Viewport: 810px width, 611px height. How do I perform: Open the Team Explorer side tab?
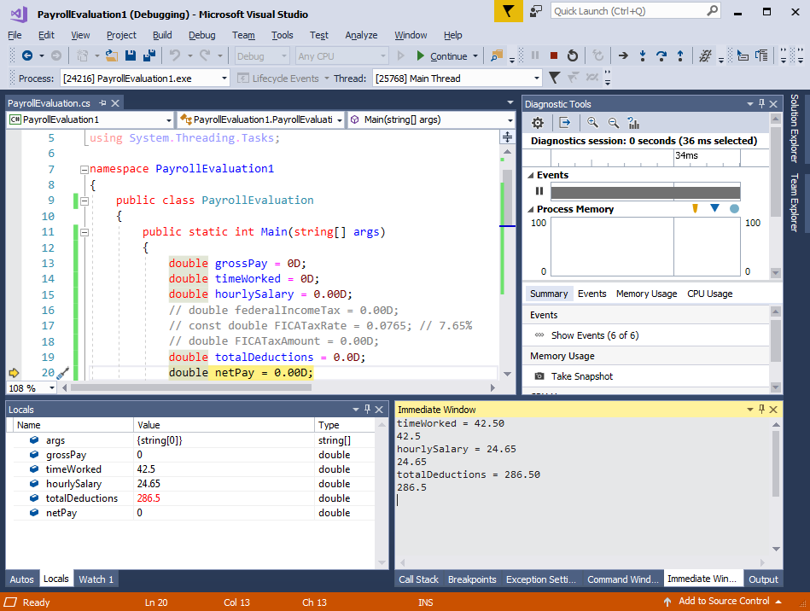click(x=795, y=202)
